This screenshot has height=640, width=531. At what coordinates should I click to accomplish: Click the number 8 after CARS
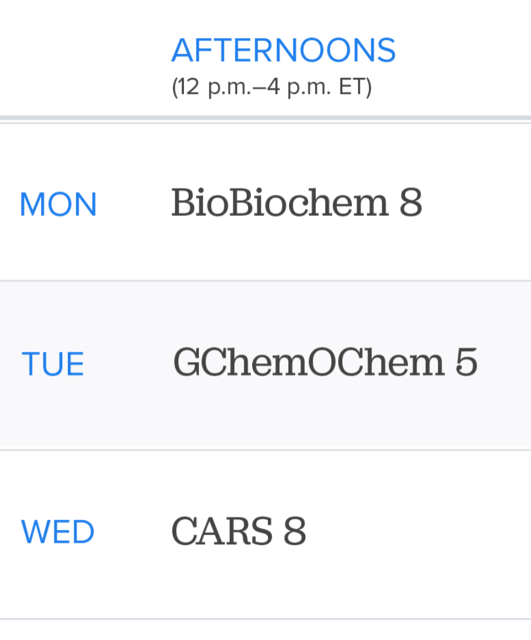[x=294, y=531]
